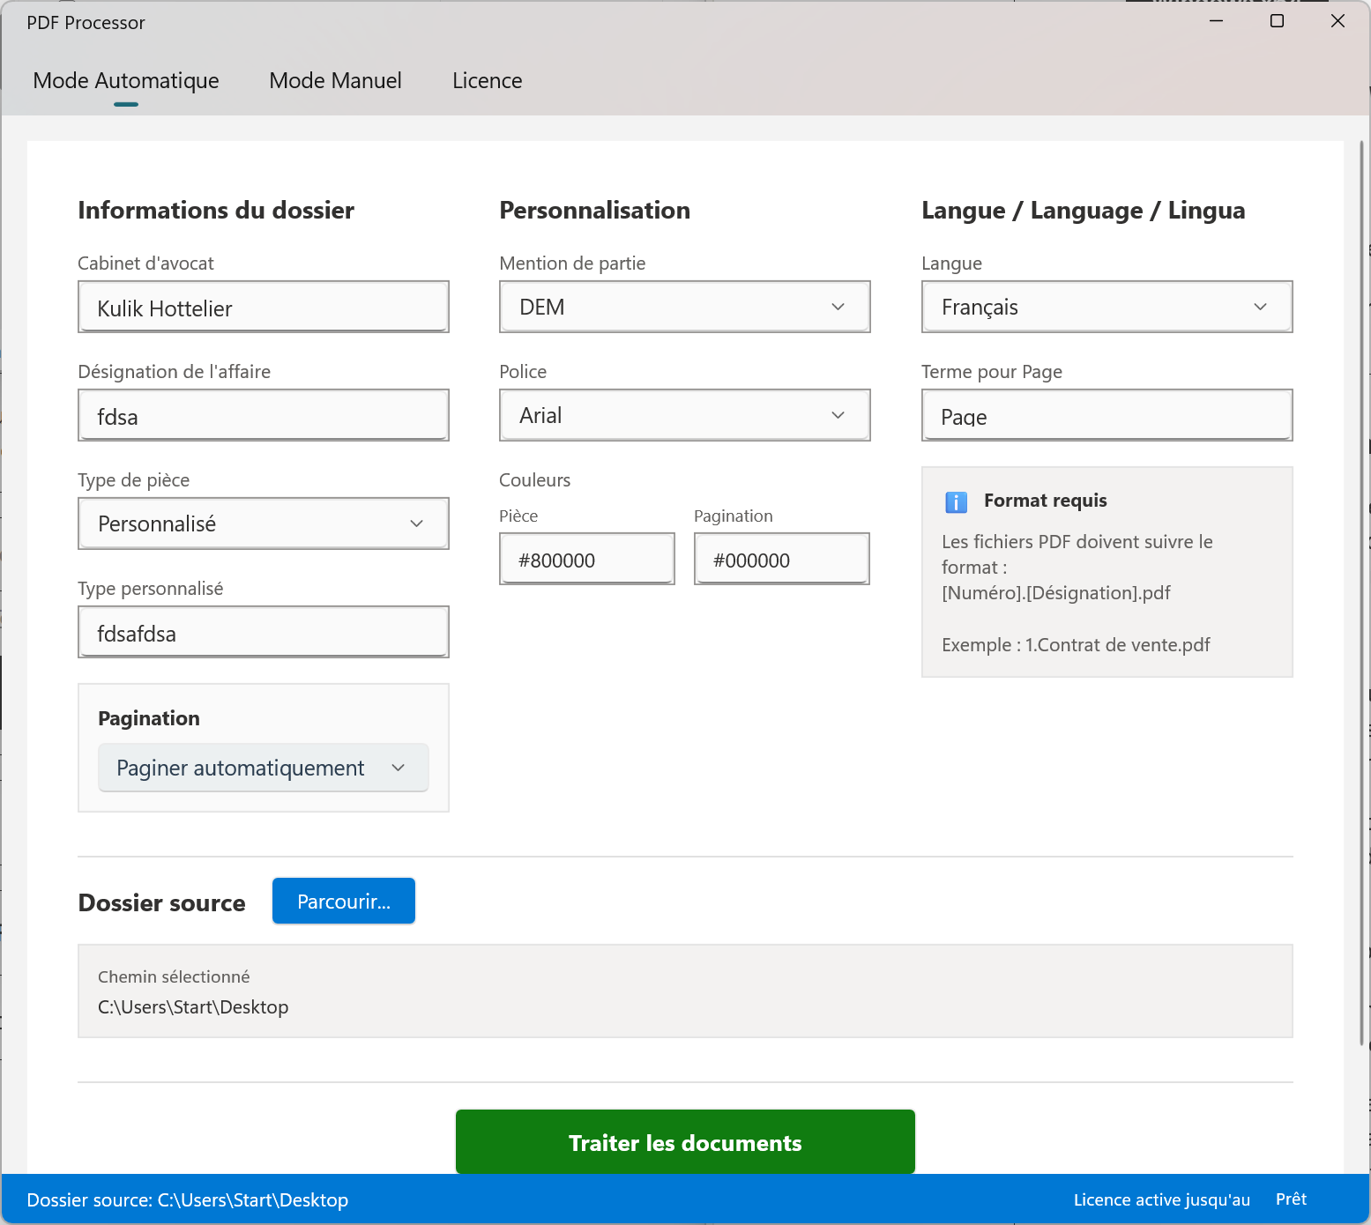The width and height of the screenshot is (1371, 1225).
Task: Focus the Cabinet d'avocat text field
Action: 263,308
